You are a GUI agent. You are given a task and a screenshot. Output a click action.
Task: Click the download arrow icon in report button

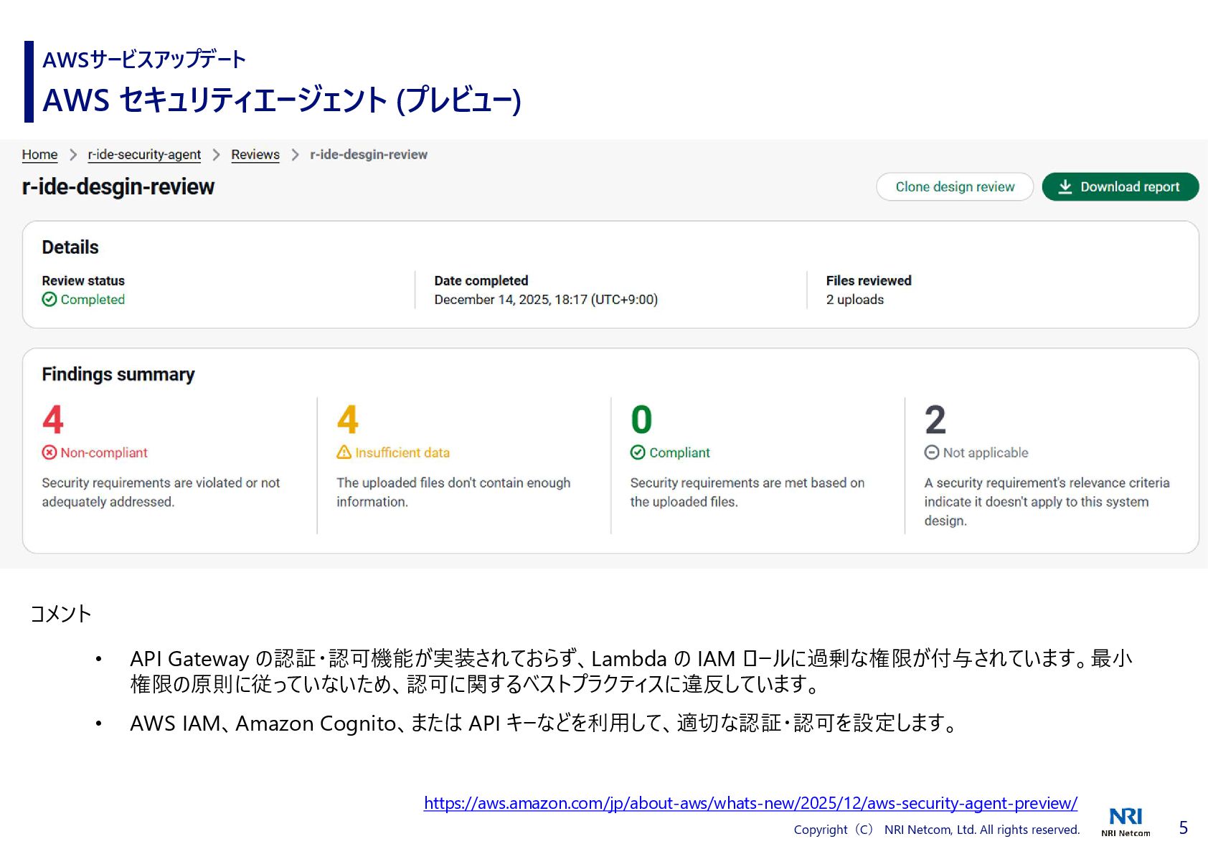click(x=1065, y=187)
